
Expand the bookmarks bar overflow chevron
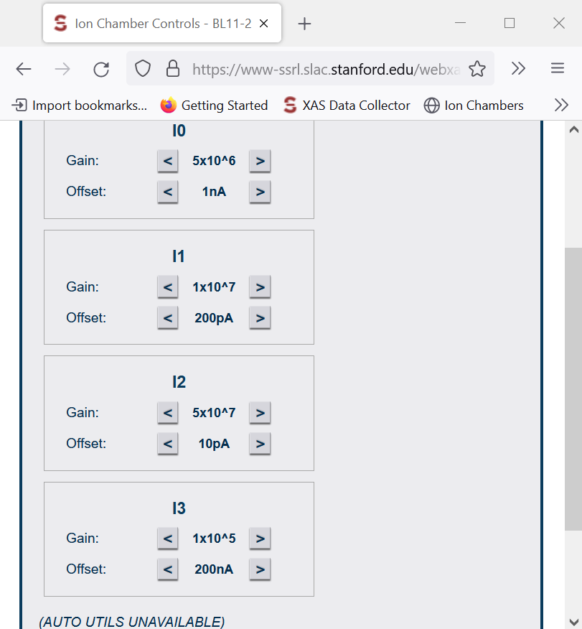click(561, 105)
